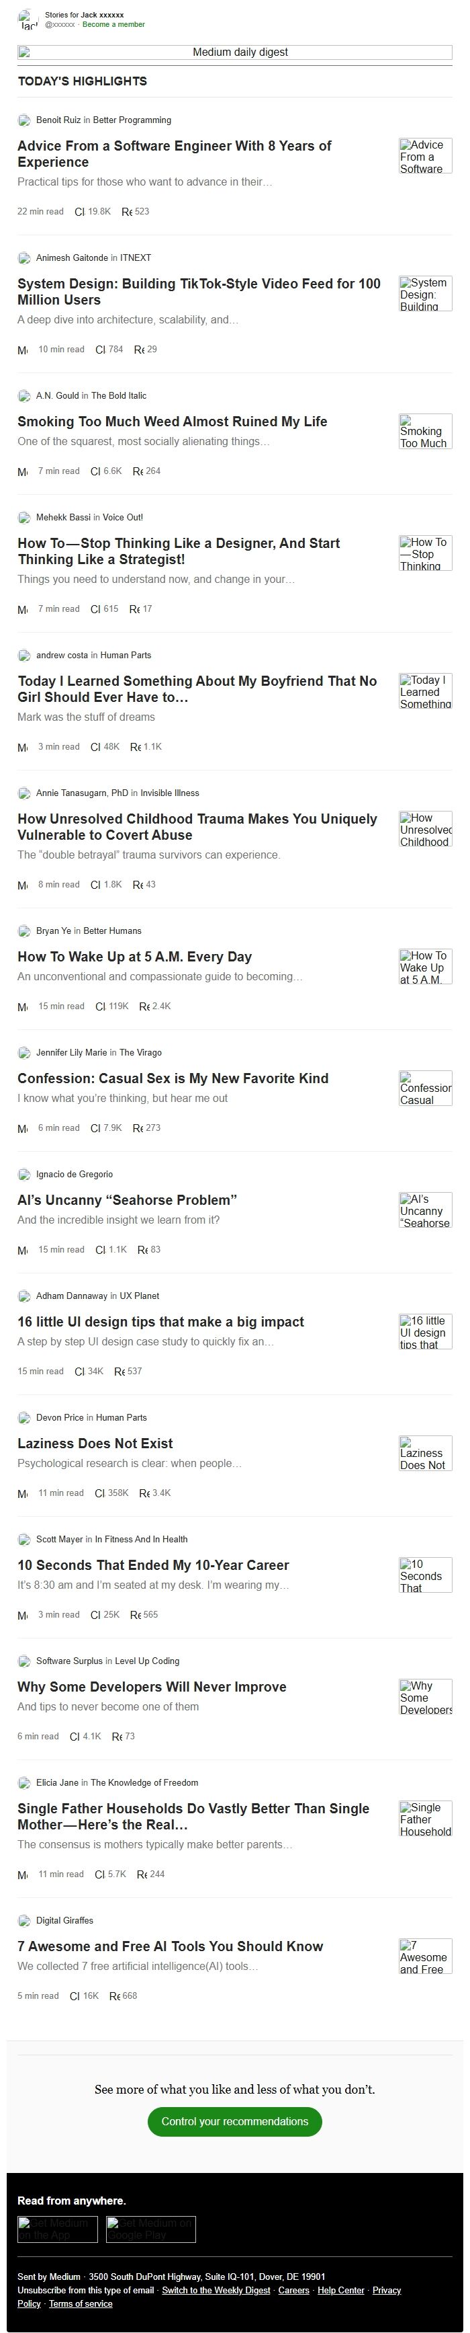
Task: Click Bryan Ye's author avatar
Action: (x=24, y=931)
